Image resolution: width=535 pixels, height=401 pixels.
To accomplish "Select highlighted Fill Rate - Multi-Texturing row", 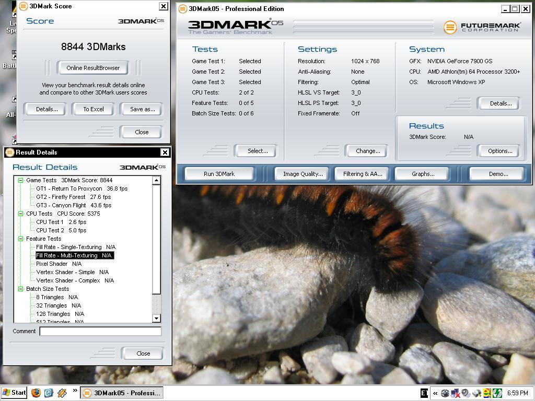I will point(74,255).
